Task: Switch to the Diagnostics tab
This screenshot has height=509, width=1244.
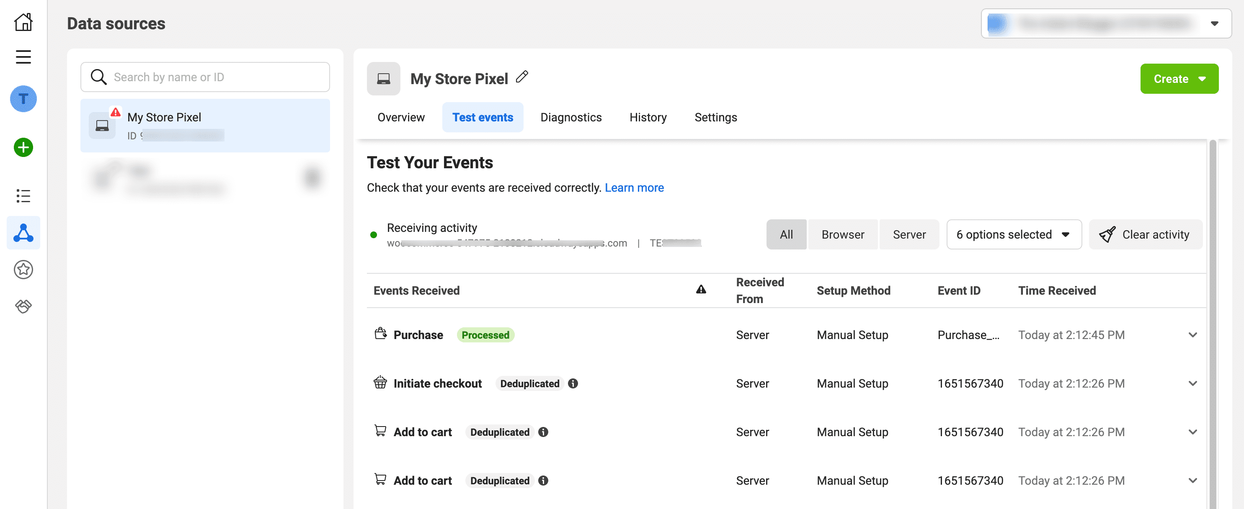Action: click(571, 117)
